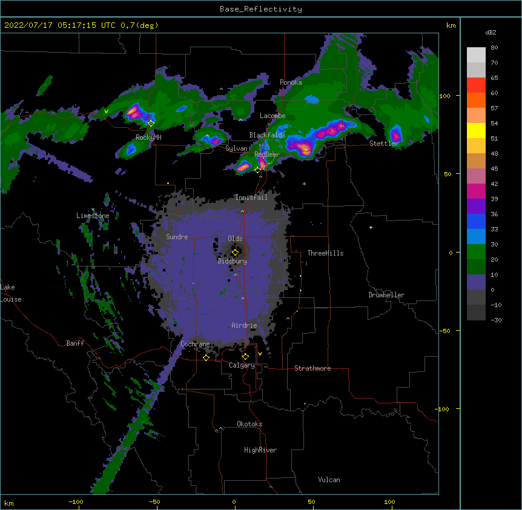Click the Olds town label
This screenshot has width=522, height=510.
click(x=235, y=239)
